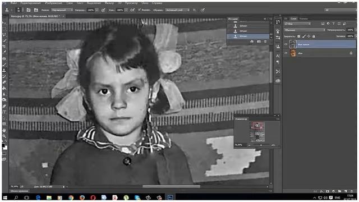Open the Шкала времени panel
The image size is (359, 202).
click(19, 191)
